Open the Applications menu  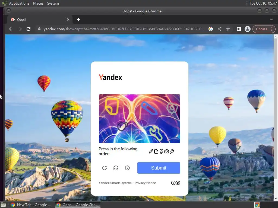(19, 3)
